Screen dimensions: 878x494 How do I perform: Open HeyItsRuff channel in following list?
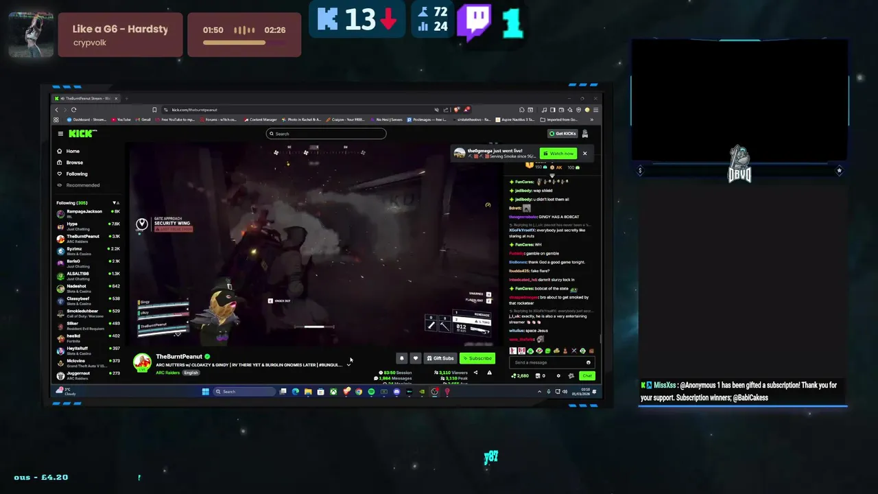(88, 351)
